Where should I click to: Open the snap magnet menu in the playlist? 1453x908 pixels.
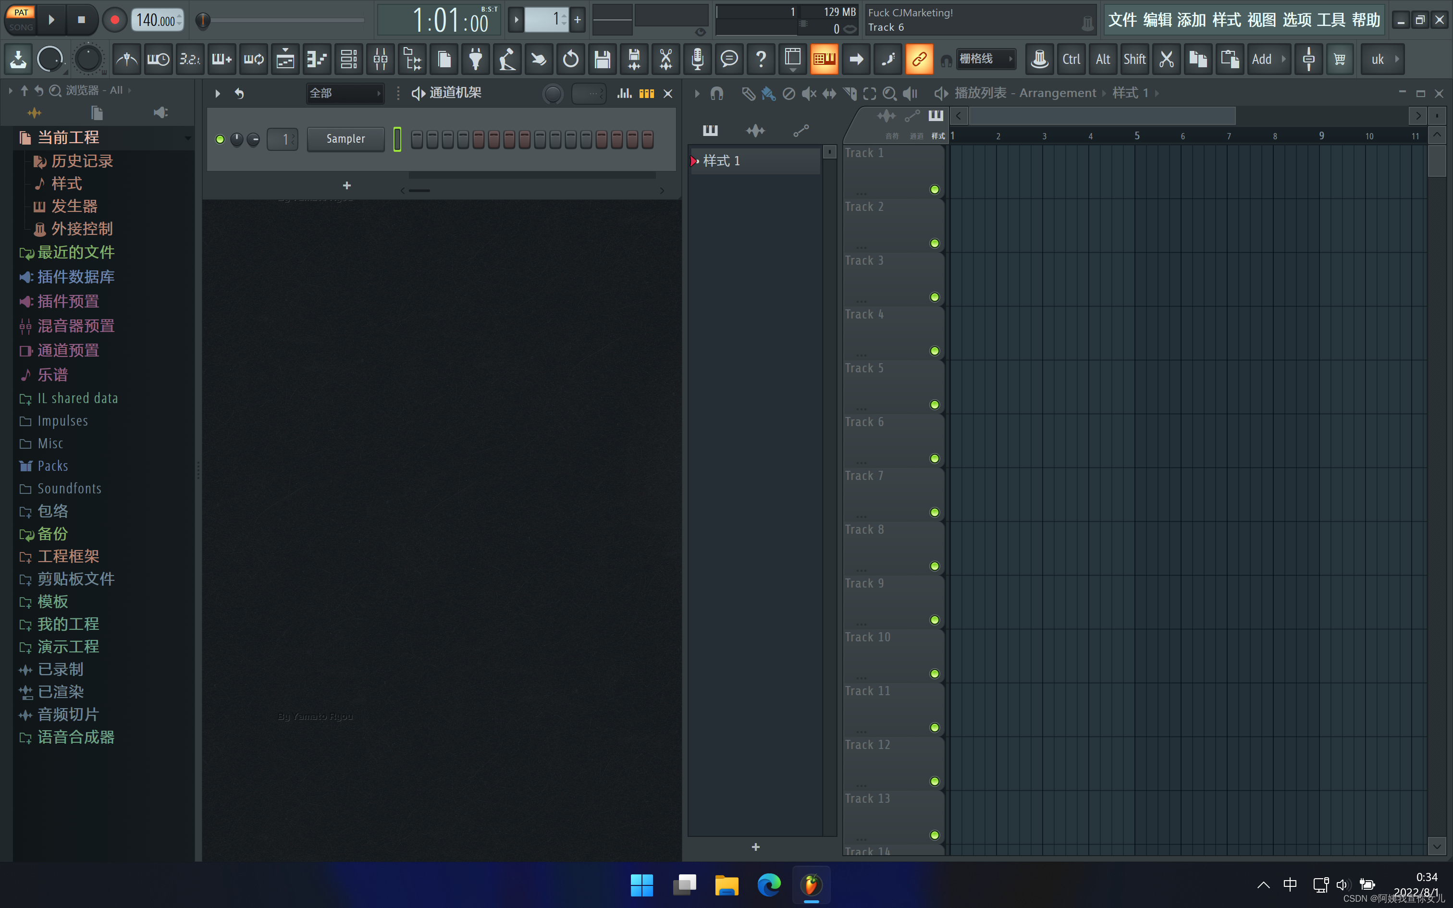pos(717,94)
